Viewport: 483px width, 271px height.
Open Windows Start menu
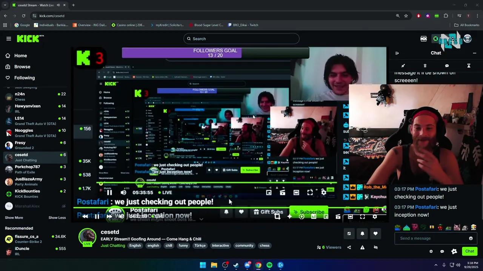(203, 265)
